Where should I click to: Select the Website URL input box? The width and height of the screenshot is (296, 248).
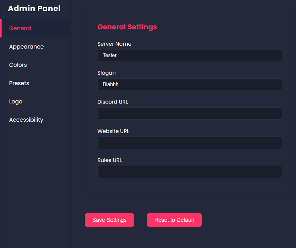pos(190,143)
